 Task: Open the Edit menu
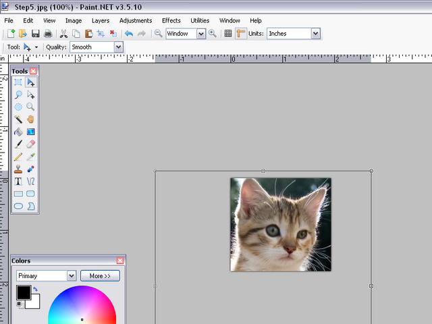28,21
